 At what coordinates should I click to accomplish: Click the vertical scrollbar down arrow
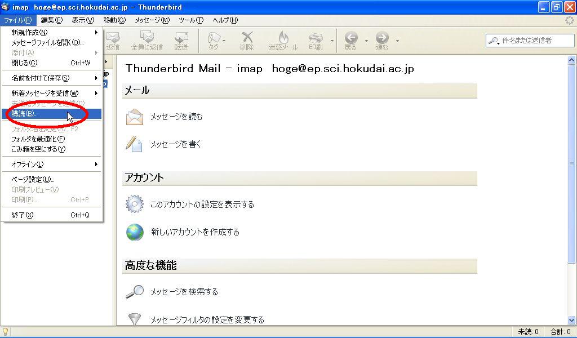(572, 320)
